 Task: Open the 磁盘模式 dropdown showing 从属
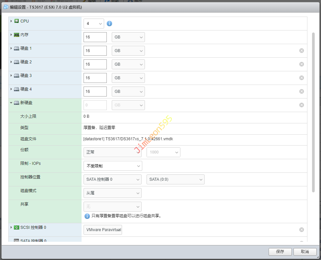pyautogui.click(x=112, y=193)
